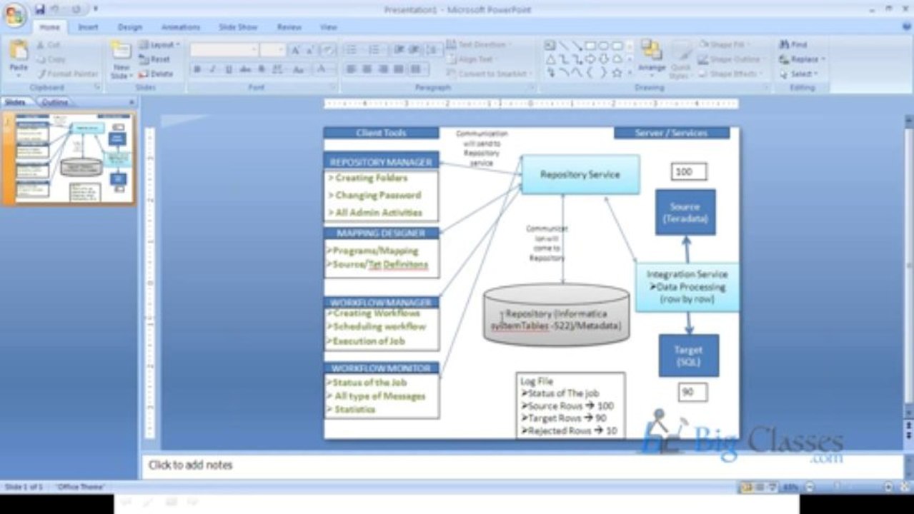The width and height of the screenshot is (914, 514).
Task: Select the text box shape icon
Action: point(550,46)
